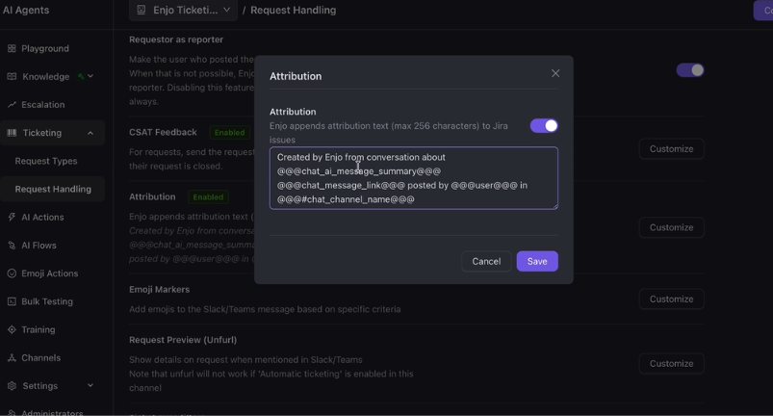
Task: Open the Channels menu item
Action: click(41, 357)
